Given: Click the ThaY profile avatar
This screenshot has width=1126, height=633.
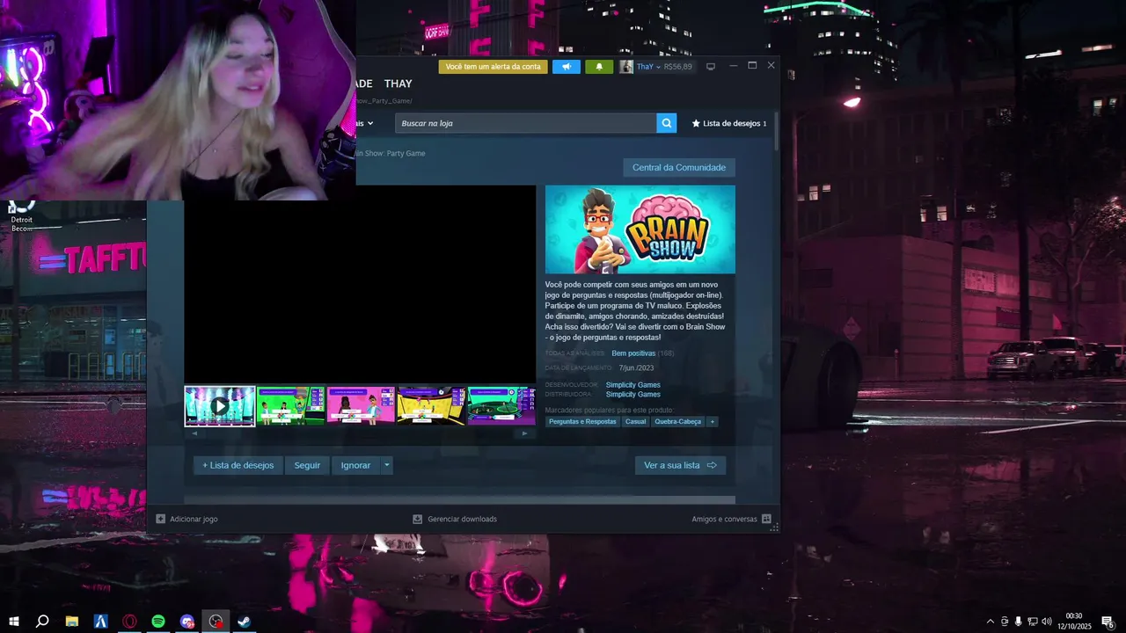Looking at the screenshot, I should (x=626, y=67).
